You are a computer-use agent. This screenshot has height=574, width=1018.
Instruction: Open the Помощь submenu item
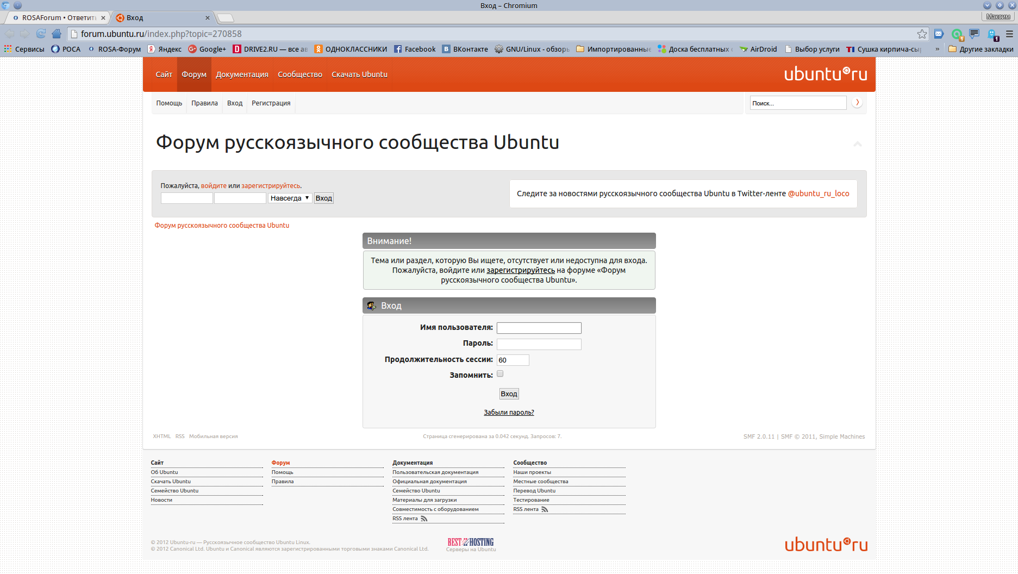click(x=169, y=103)
